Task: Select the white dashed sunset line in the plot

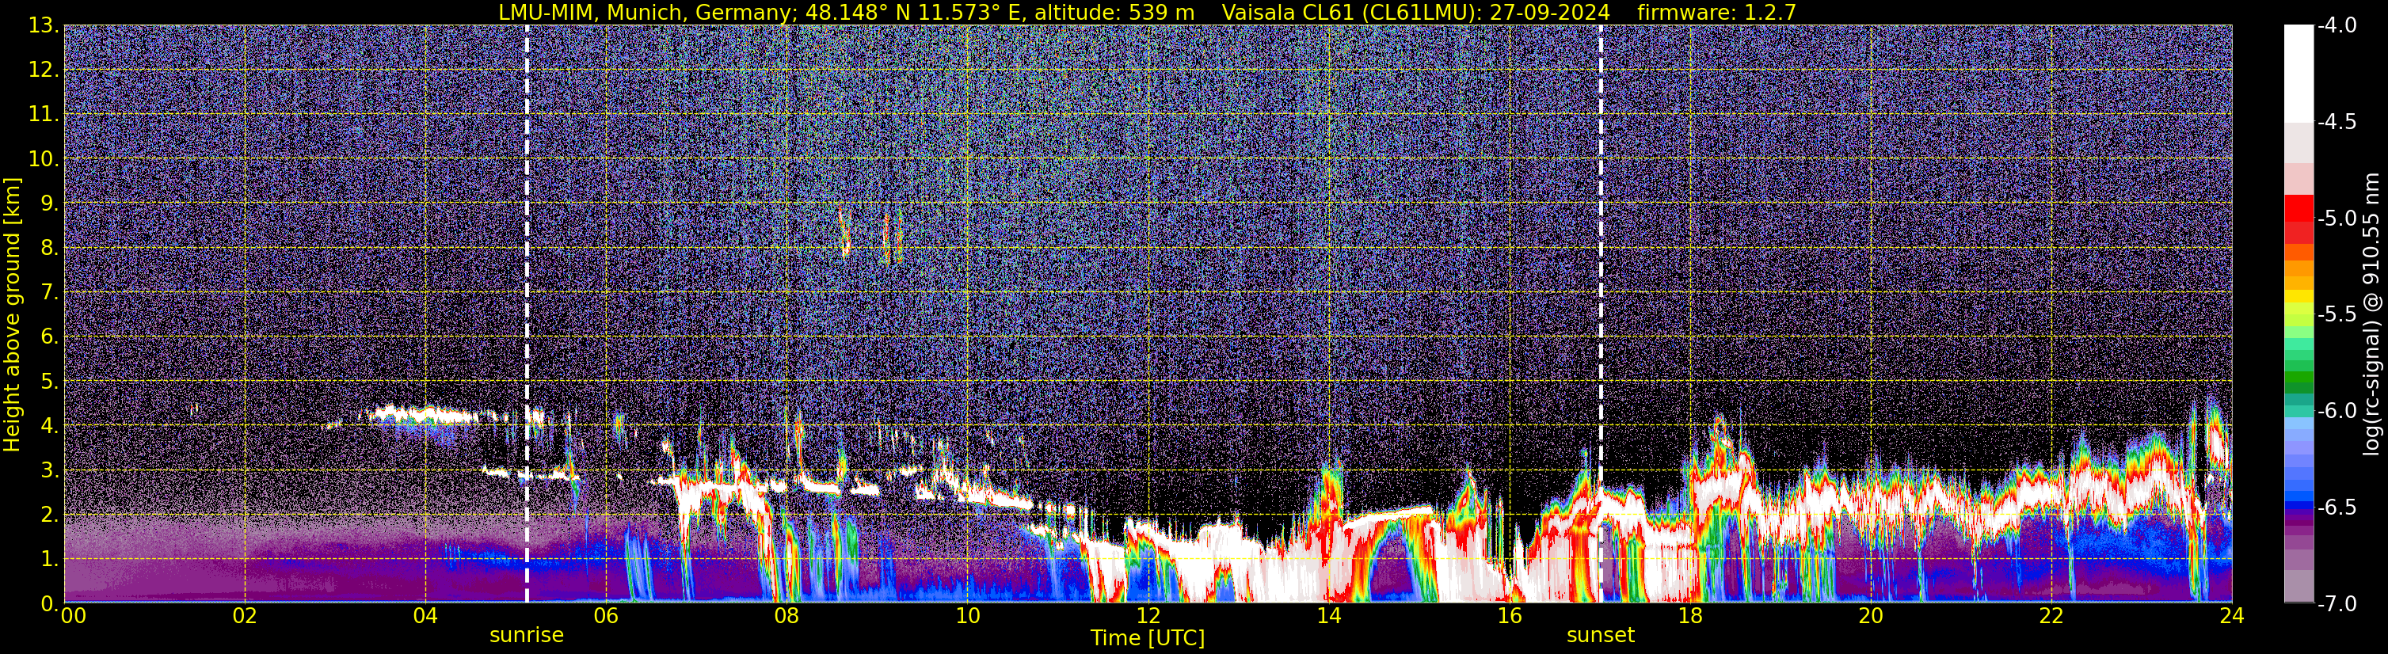Action: pos(1601,313)
